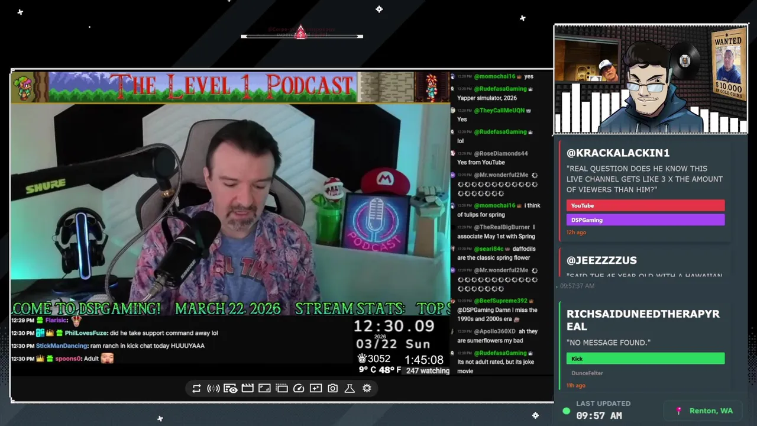Screen dimensions: 757x426
Task: Click @seari84c in side chat
Action: pyautogui.click(x=489, y=248)
